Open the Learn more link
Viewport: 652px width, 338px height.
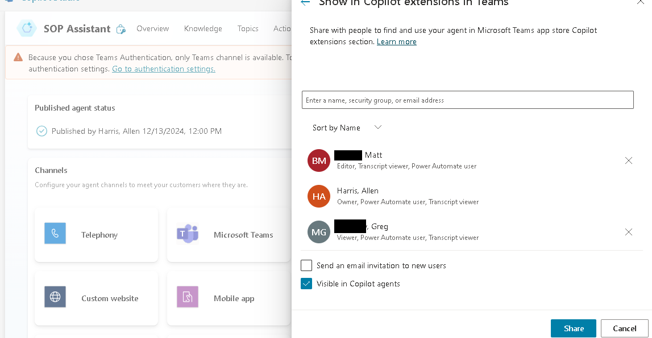396,41
